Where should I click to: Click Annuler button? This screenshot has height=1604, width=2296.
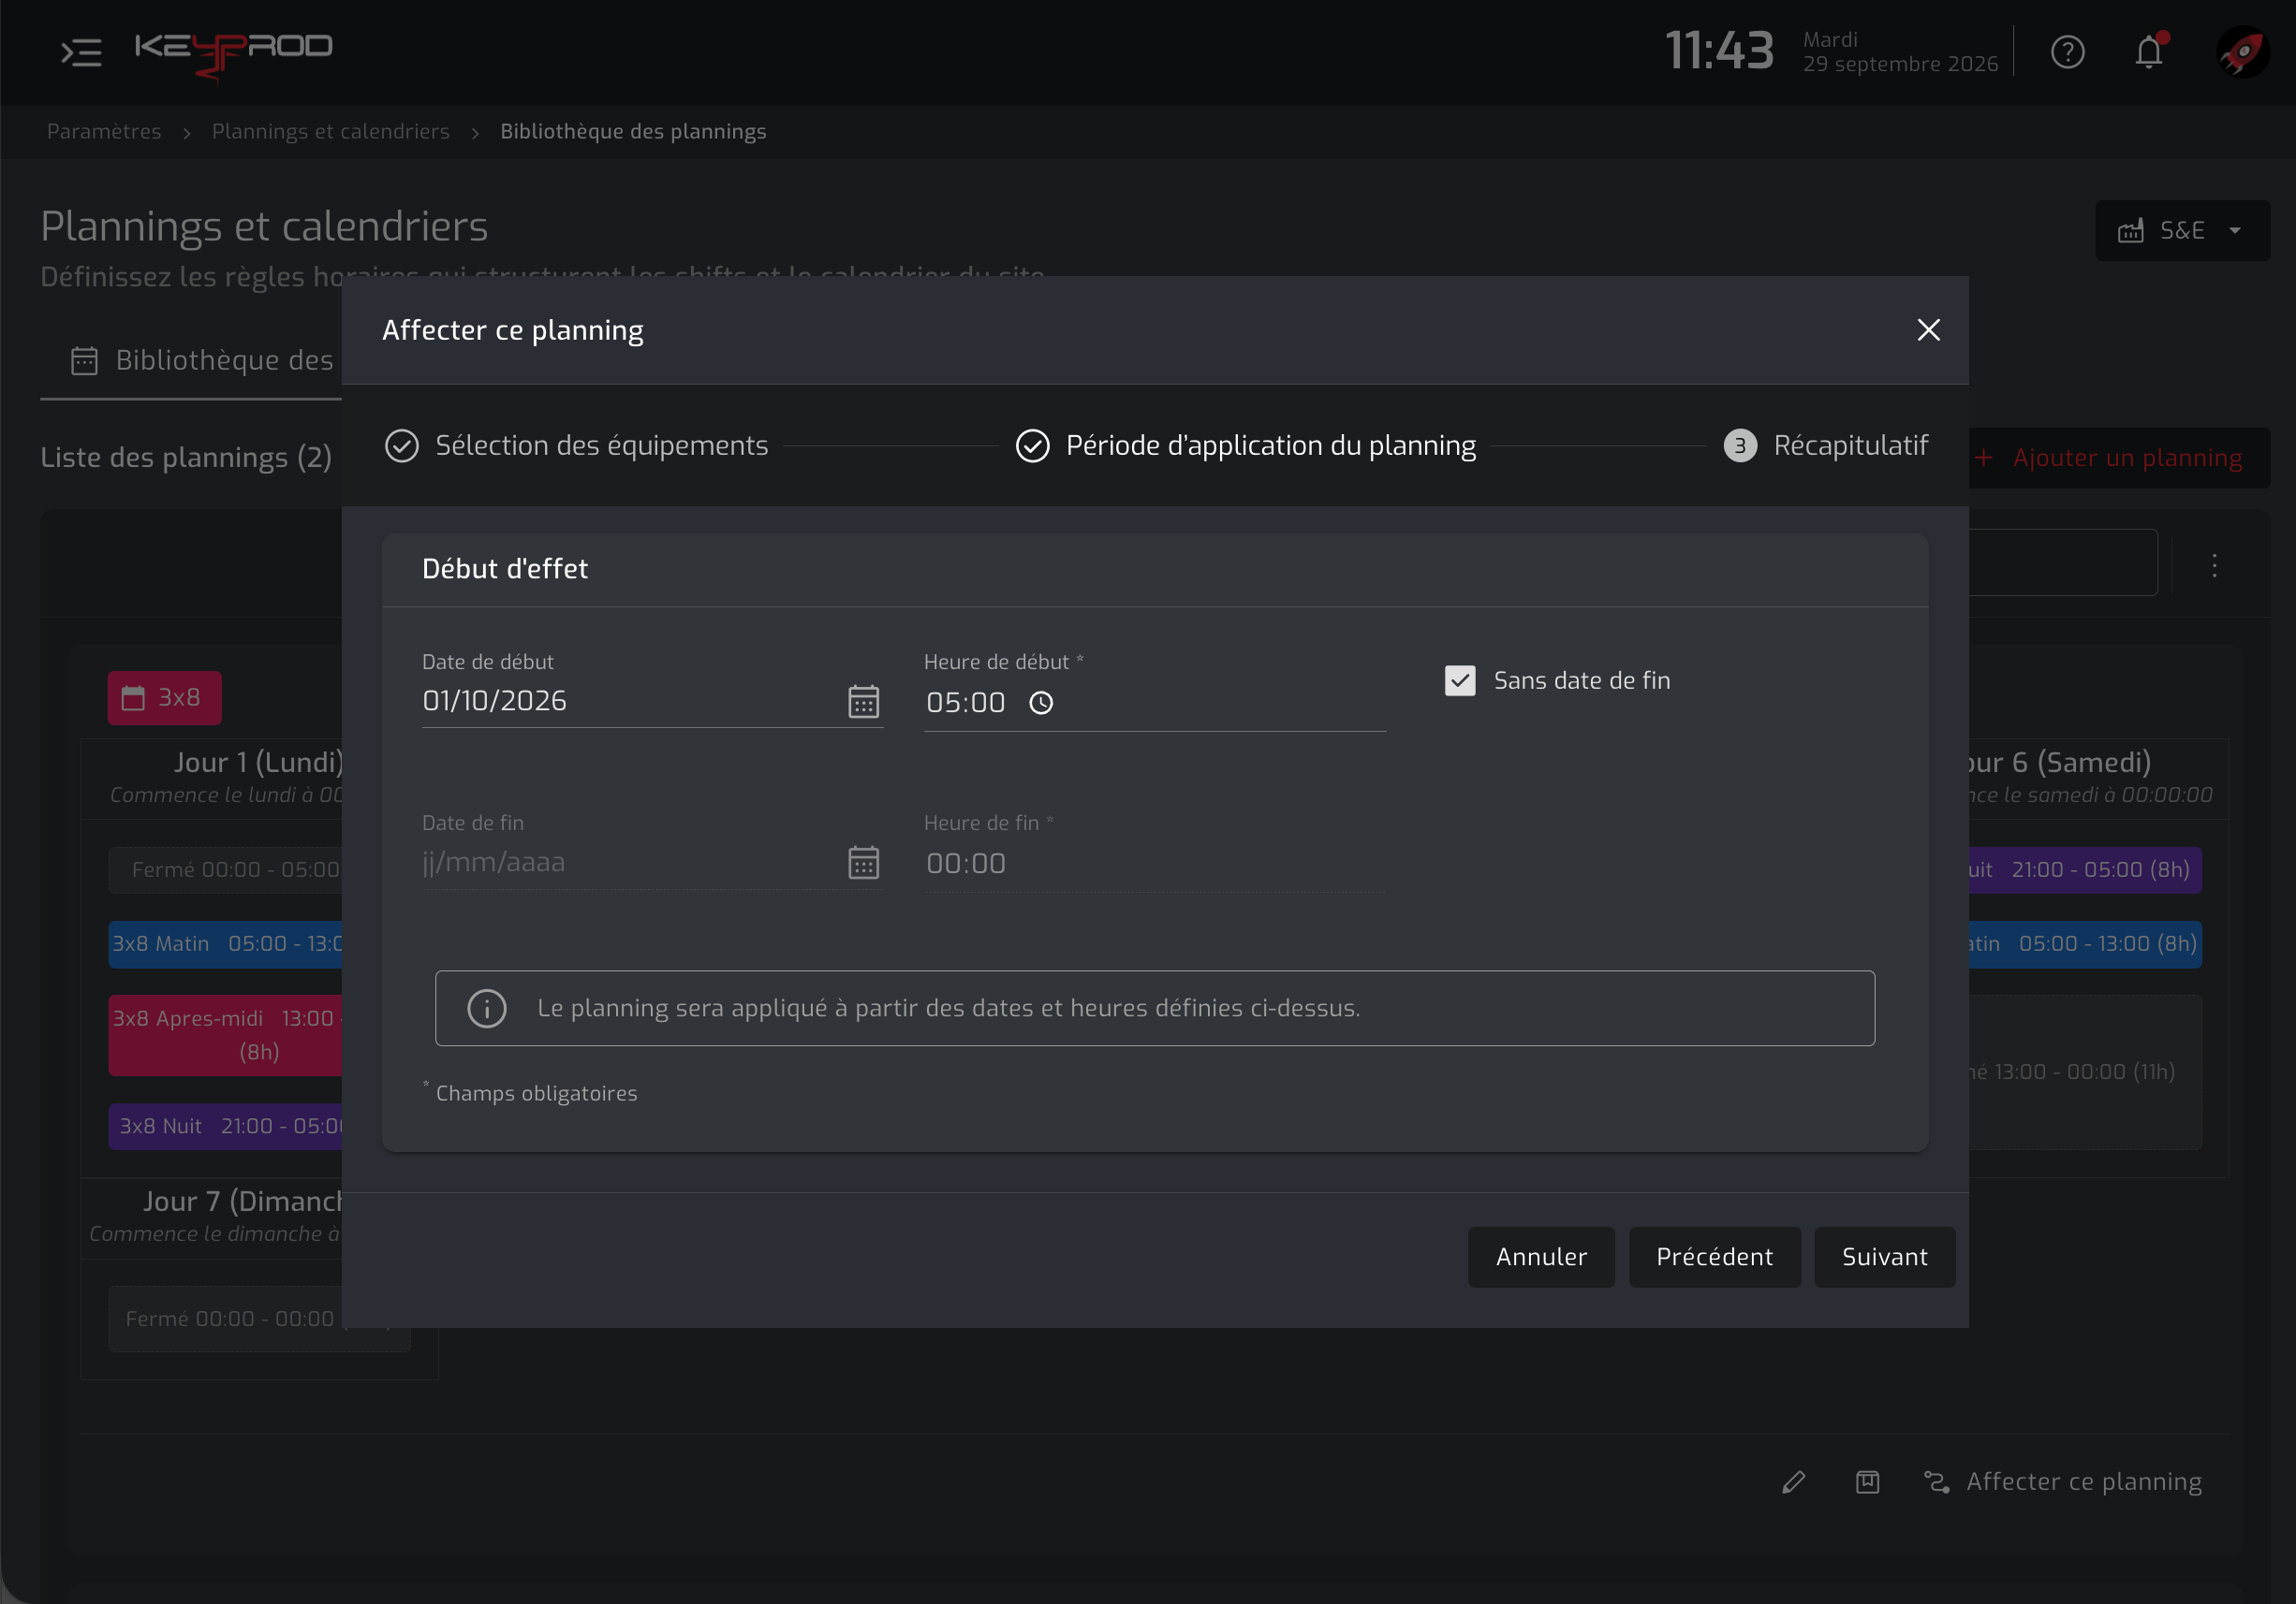(x=1541, y=1257)
